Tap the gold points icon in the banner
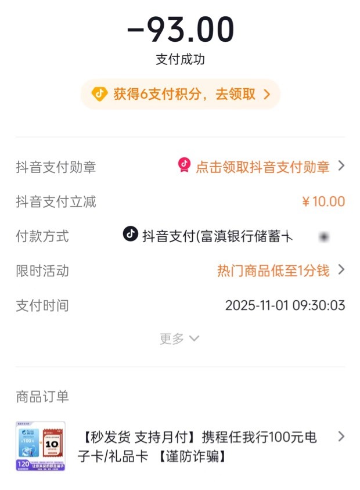360x490 pixels. coord(100,94)
